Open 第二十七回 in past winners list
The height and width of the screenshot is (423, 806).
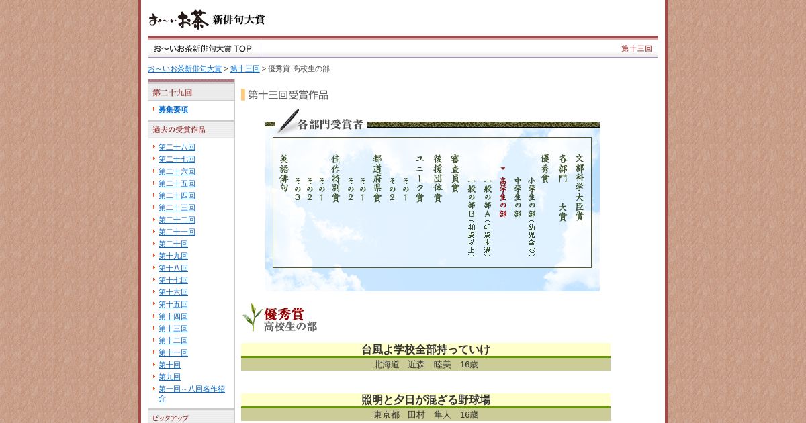(x=177, y=159)
